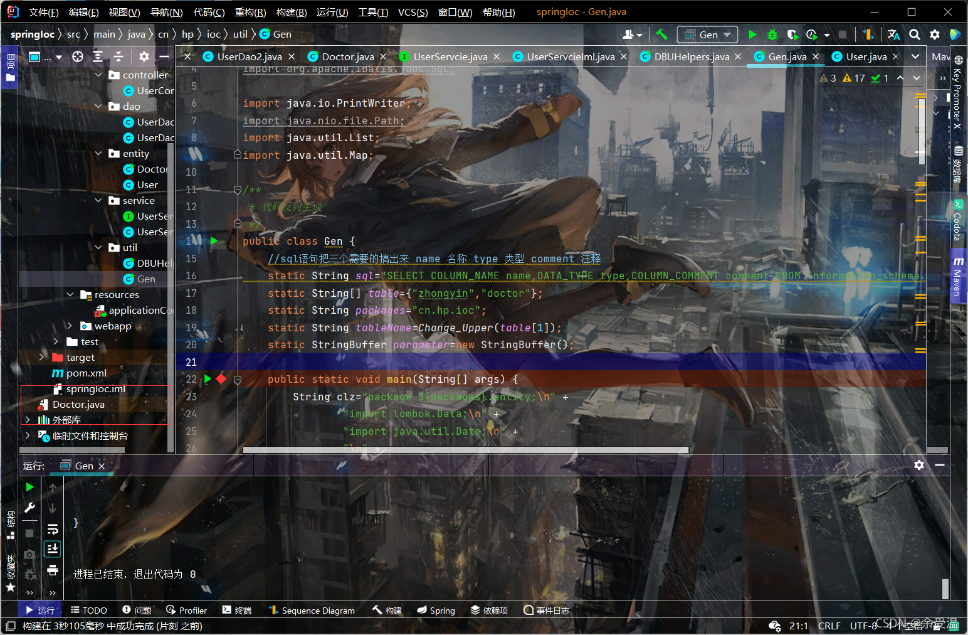Expand all nodes in the project tree
Viewport: 968px width, 635px height.
pyautogui.click(x=98, y=57)
